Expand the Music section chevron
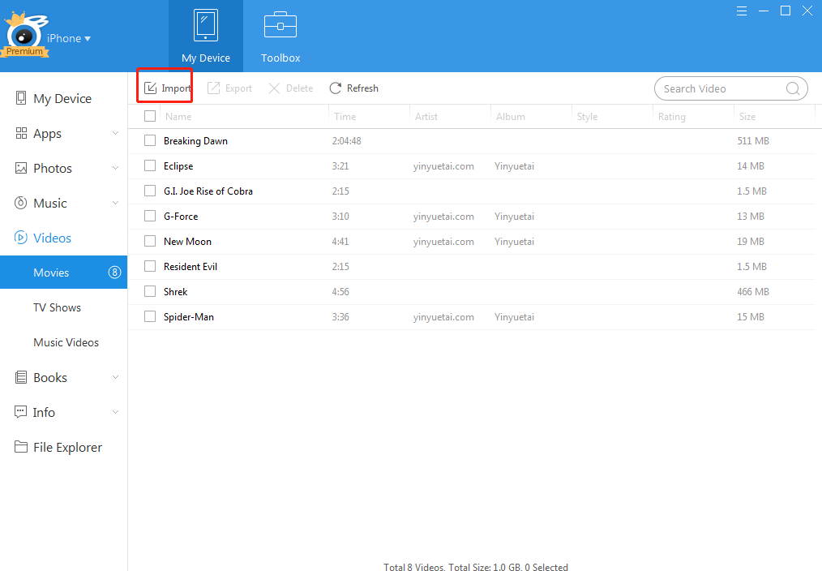Viewport: 822px width, 571px height. click(115, 203)
